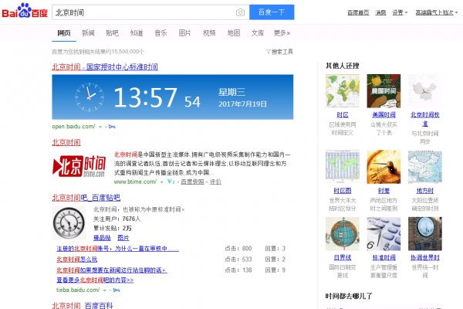The image size is (463, 309).
Task: Click 北京时间校准 China map thumbnail
Action: (425, 91)
